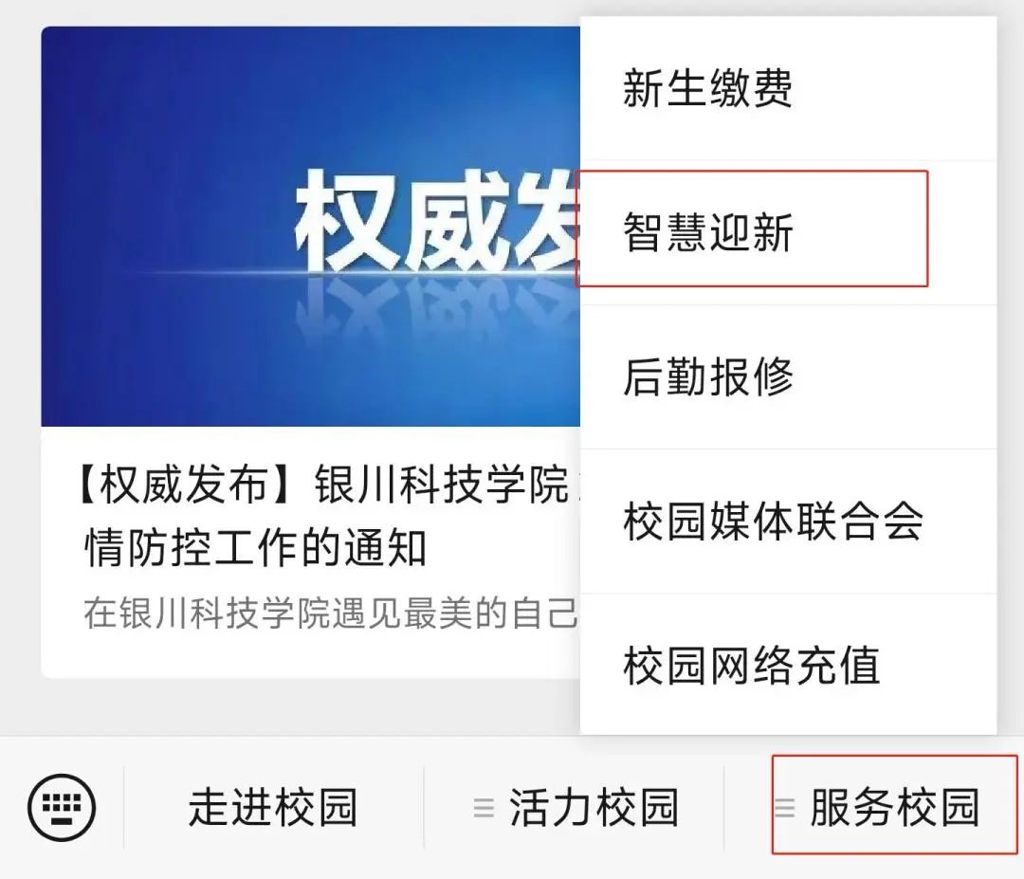This screenshot has width=1024, height=879.
Task: Click large 权威发 headline text in banner
Action: tap(436, 221)
